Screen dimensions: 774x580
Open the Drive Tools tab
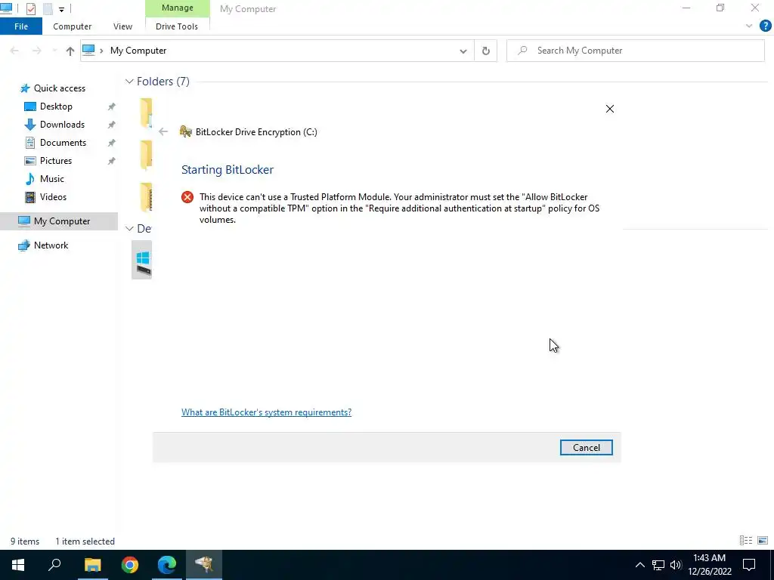click(177, 26)
